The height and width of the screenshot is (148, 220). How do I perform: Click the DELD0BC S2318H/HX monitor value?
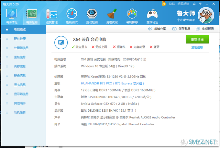(108, 111)
